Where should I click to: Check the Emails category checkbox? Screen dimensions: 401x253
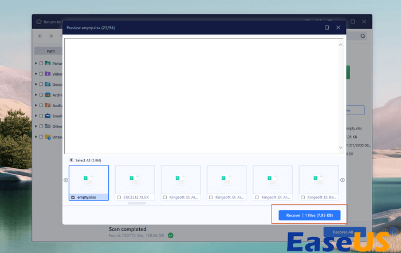[x=41, y=116]
